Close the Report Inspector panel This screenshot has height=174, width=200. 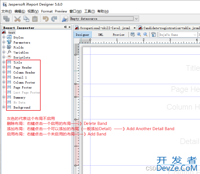(70, 27)
